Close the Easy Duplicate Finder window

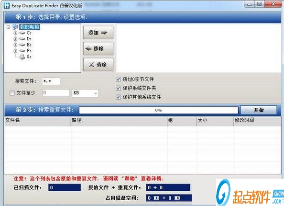pos(273,4)
